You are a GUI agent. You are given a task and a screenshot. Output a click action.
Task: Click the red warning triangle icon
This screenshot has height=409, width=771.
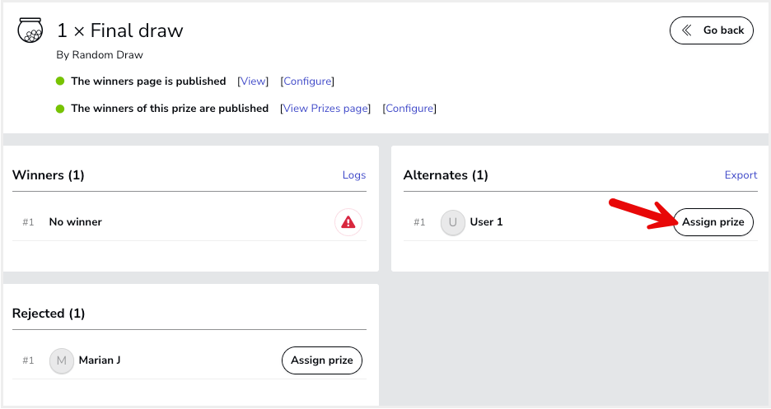coord(348,222)
